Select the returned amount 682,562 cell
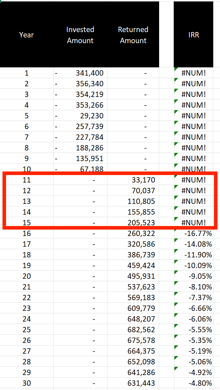This screenshot has height=390, width=220. pyautogui.click(x=133, y=329)
